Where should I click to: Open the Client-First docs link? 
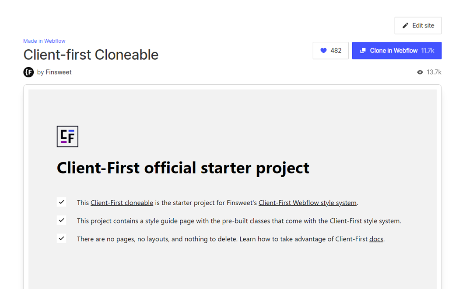376,239
